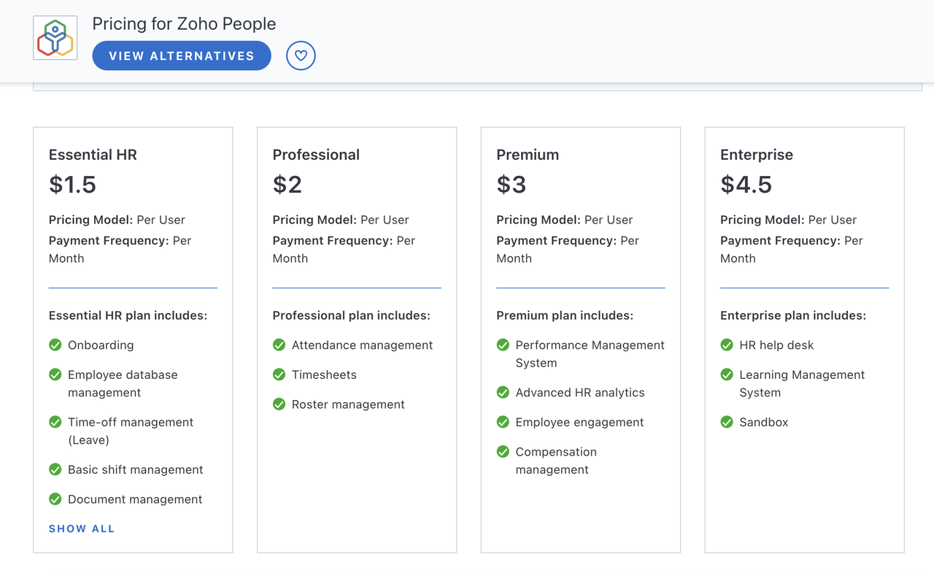Click the Learning Management System text

pos(802,383)
